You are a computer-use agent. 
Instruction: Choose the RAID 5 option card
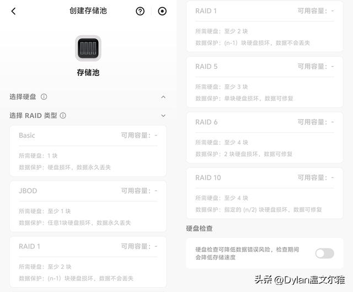[x=265, y=82]
